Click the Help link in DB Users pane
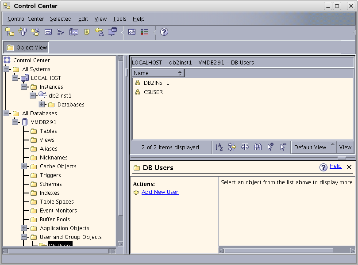 (x=335, y=166)
